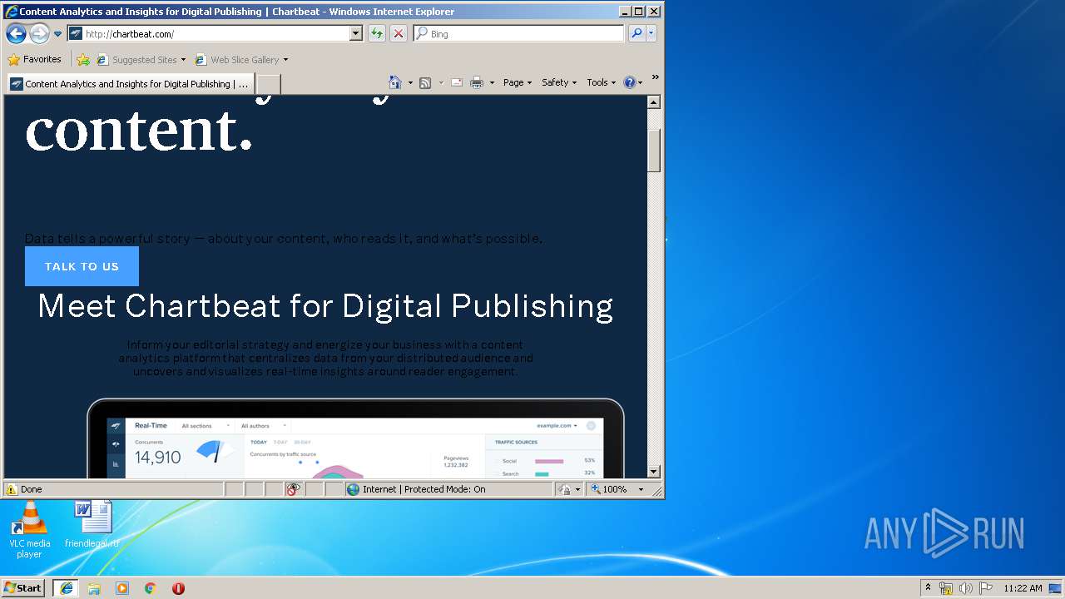Click the red Opera taskbar icon
The height and width of the screenshot is (599, 1065).
178,588
